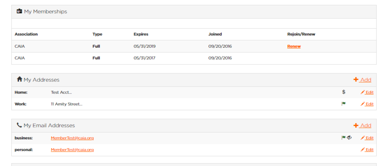Click the phone icon beside My Email Addresses
This screenshot has height=166, width=388.
19,125
